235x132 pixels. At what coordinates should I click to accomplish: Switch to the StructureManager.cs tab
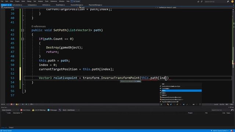click(x=77, y=5)
